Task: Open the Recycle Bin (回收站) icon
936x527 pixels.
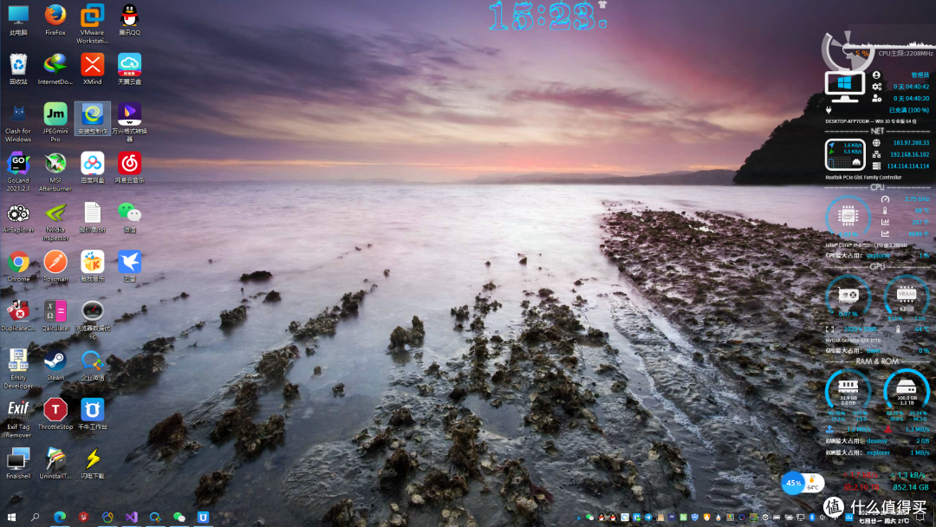Action: tap(18, 68)
